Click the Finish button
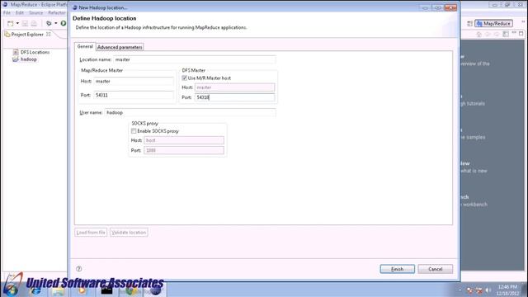528x297 pixels. coord(398,269)
